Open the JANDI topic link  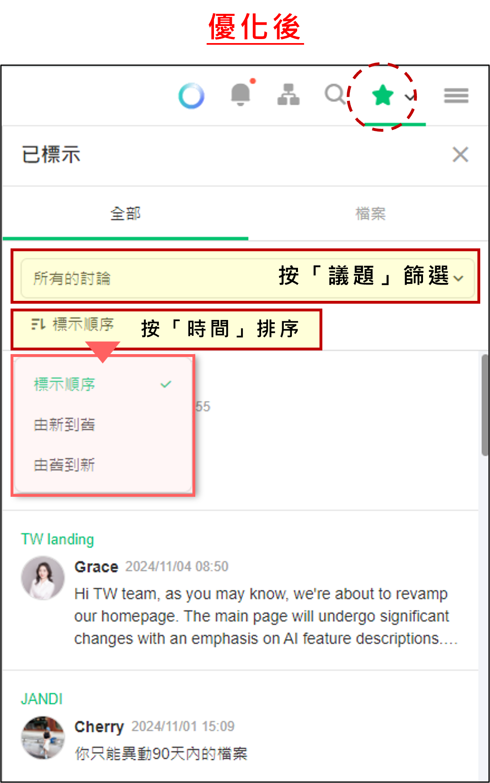click(x=42, y=699)
